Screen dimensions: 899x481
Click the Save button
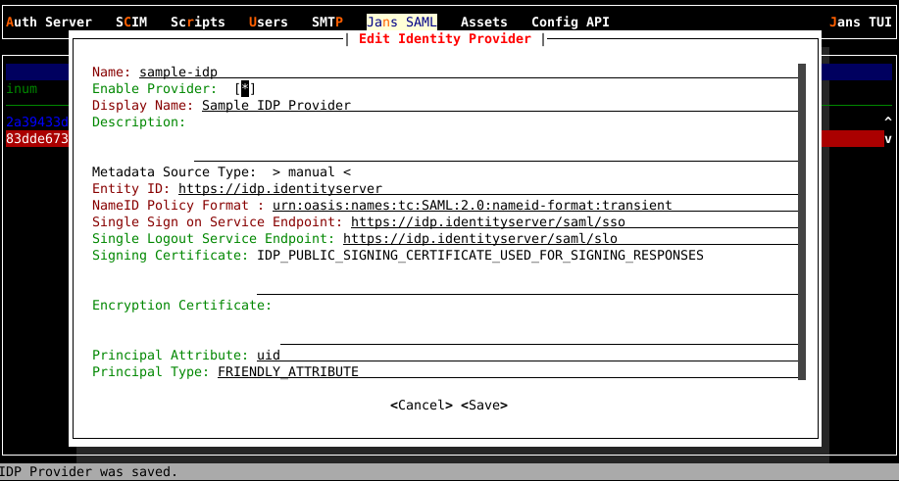484,405
